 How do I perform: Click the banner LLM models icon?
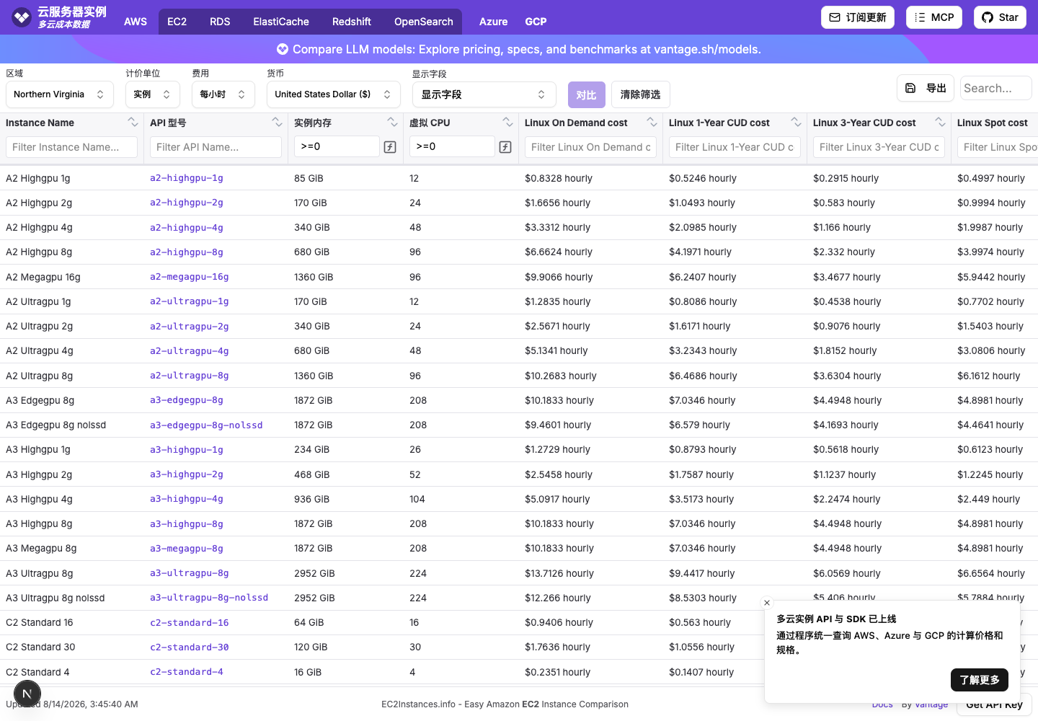[283, 49]
